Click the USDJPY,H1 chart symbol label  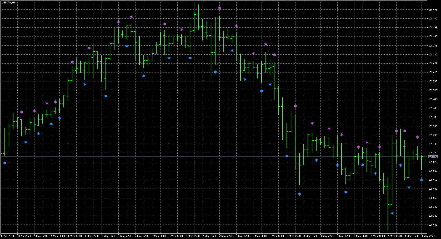point(8,2)
